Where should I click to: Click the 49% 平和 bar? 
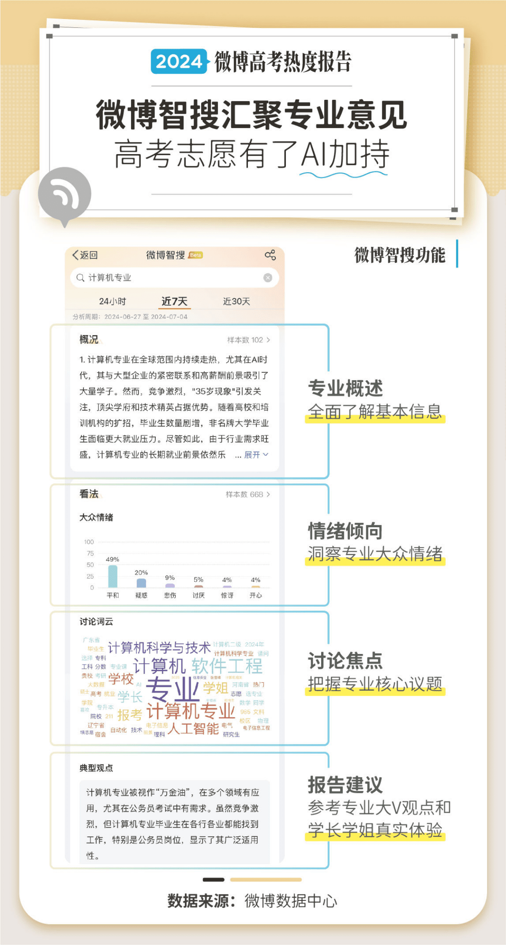pyautogui.click(x=112, y=576)
